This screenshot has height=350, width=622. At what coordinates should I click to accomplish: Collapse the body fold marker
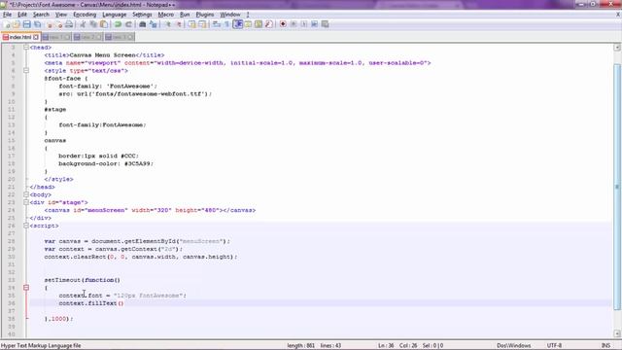click(26, 194)
